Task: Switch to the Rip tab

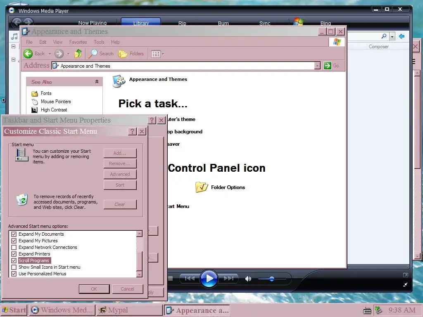Action: (182, 23)
